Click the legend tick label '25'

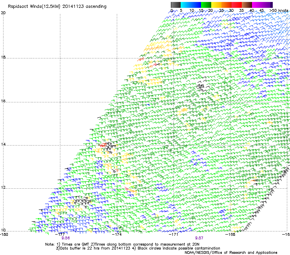221,11
